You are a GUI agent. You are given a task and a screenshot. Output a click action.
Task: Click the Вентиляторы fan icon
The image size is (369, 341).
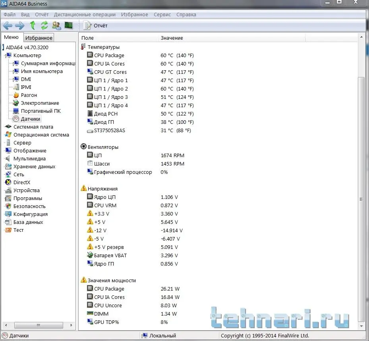83,147
